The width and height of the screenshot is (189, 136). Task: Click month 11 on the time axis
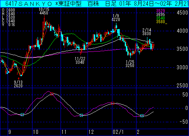64,132
